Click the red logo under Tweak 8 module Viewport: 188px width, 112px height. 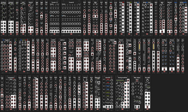[71, 34]
